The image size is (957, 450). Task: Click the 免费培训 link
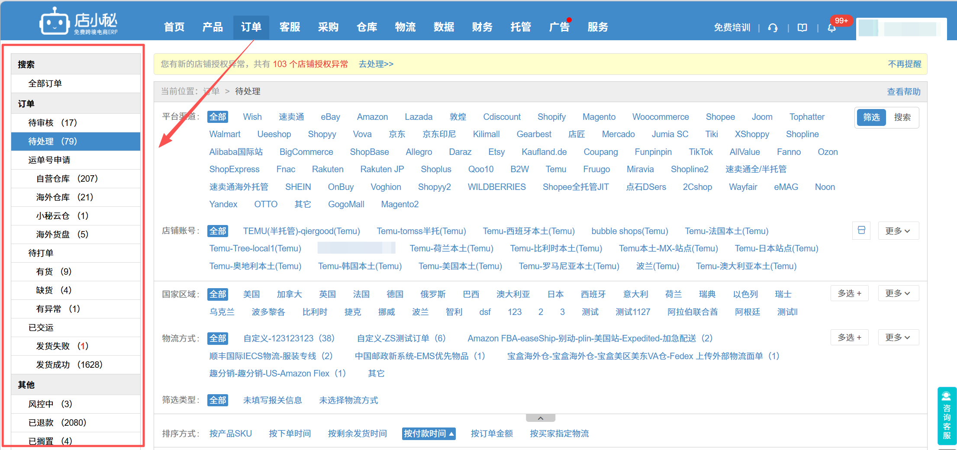[732, 28]
